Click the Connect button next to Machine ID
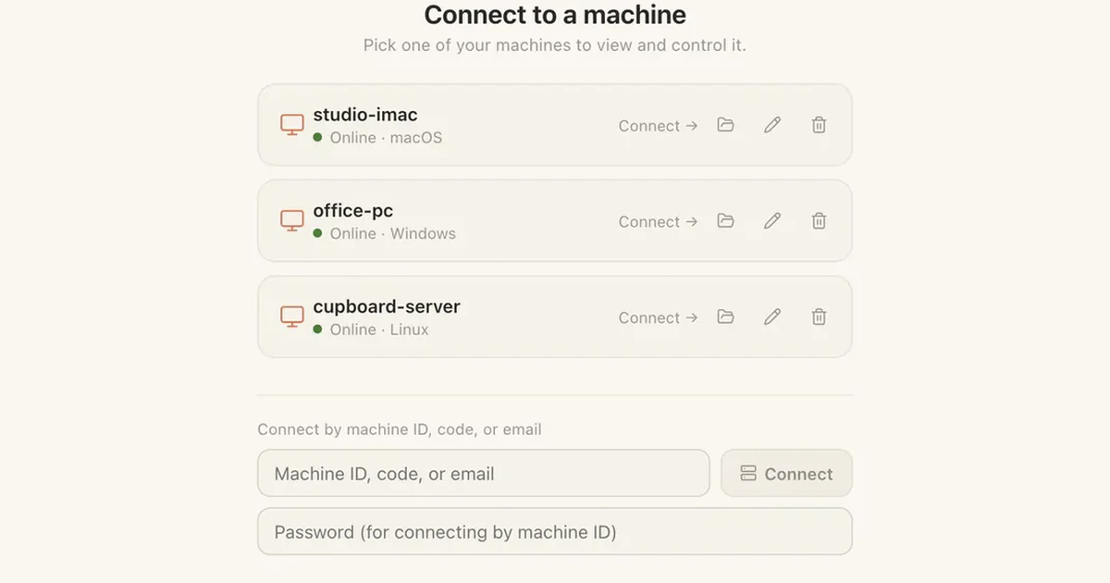This screenshot has width=1110, height=583. pyautogui.click(x=786, y=474)
